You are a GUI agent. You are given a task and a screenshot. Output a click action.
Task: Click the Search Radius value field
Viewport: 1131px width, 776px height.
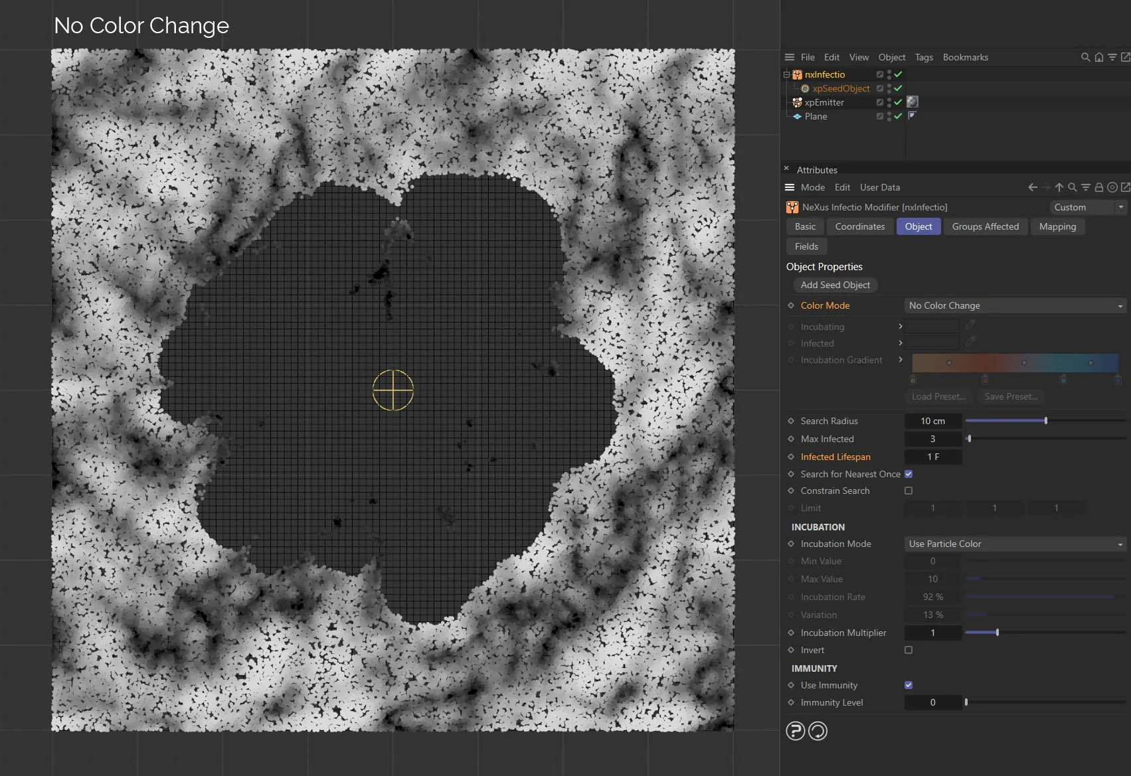coord(932,420)
